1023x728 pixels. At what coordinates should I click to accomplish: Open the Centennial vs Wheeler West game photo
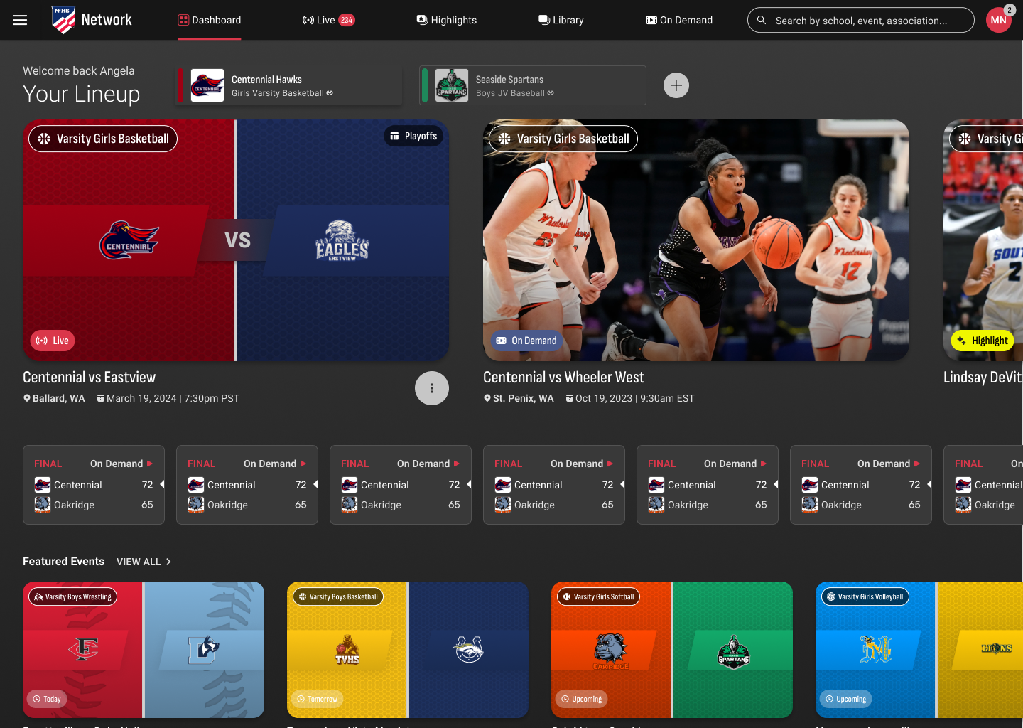[x=696, y=240]
